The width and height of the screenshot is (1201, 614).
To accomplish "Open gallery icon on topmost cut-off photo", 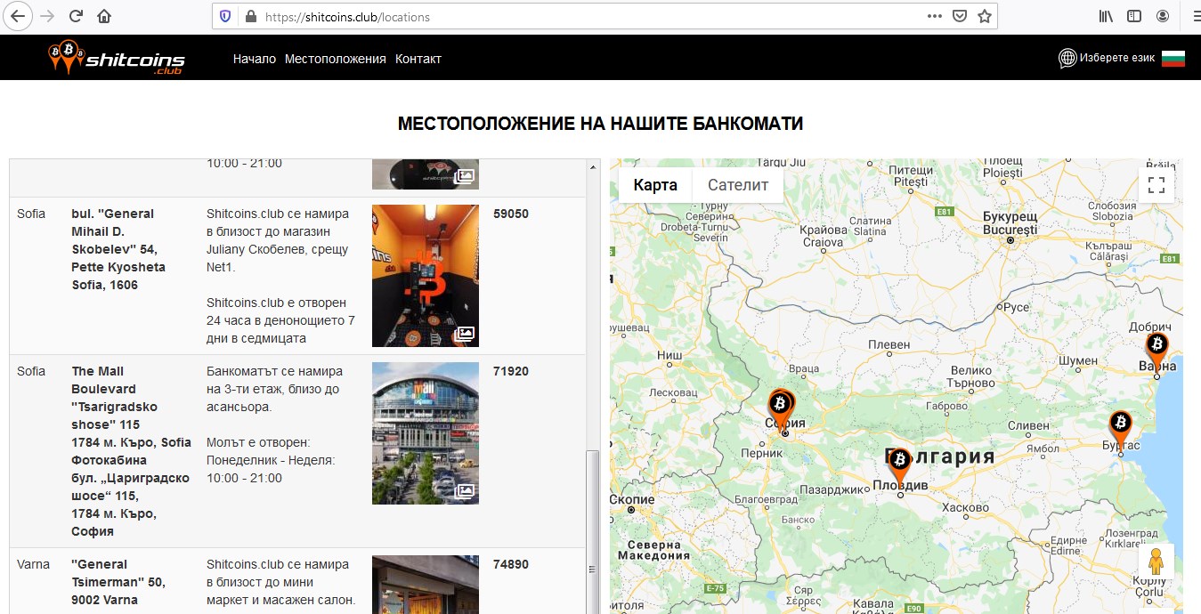I will 464,176.
